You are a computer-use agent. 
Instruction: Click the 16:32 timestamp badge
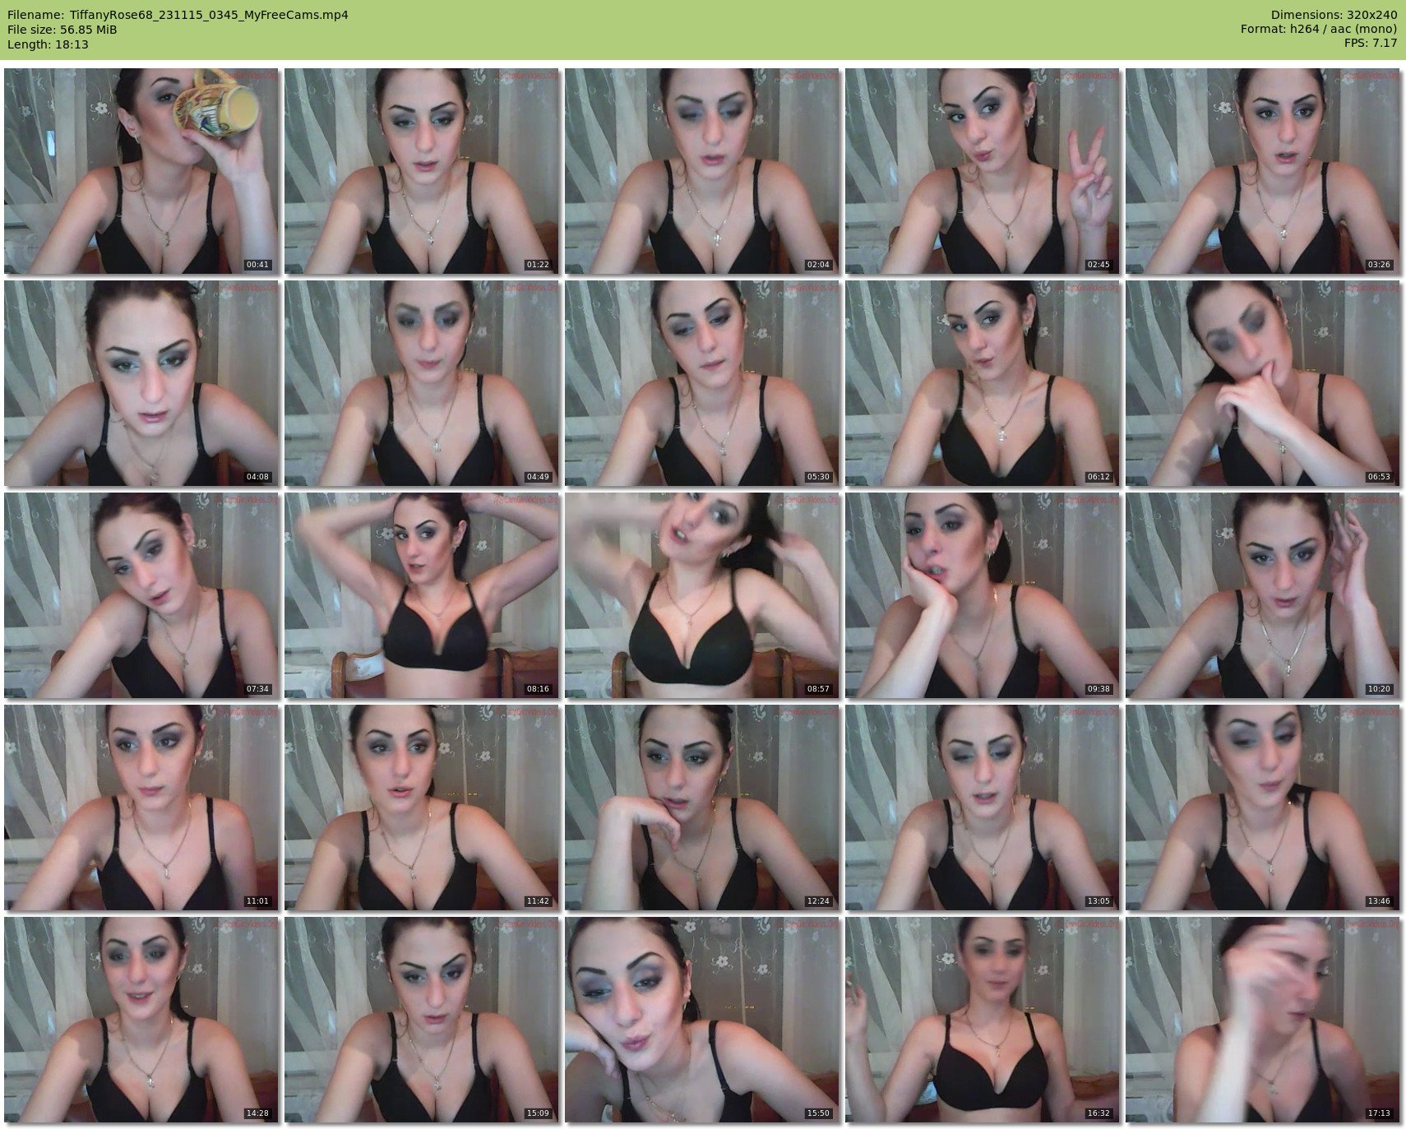point(1098,1113)
